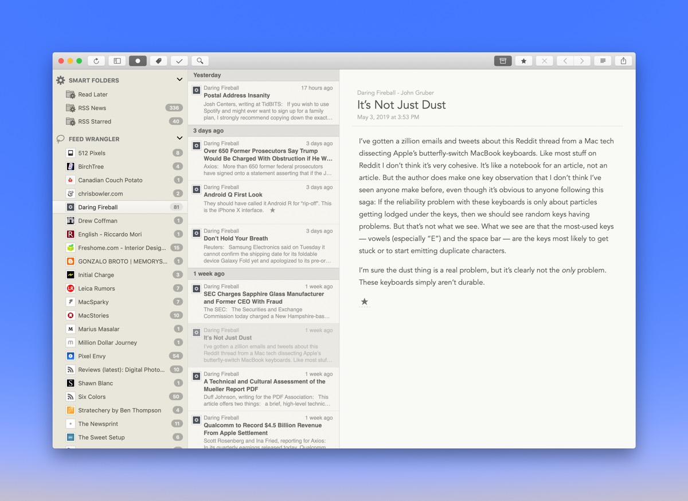Viewport: 688px width, 501px height.
Task: Star the current article from the toolbar
Action: pyautogui.click(x=523, y=61)
